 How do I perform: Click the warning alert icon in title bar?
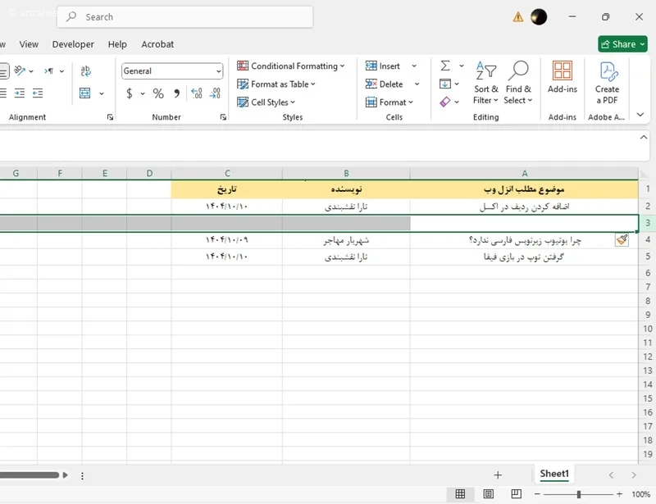(518, 17)
